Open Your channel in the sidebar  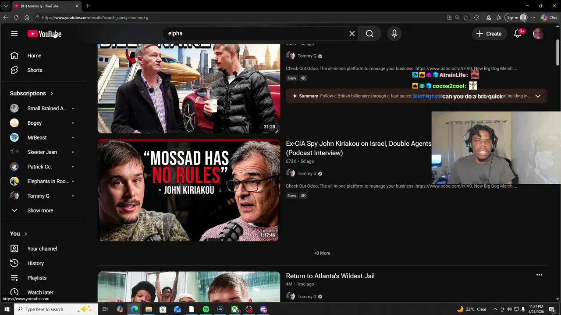43,248
